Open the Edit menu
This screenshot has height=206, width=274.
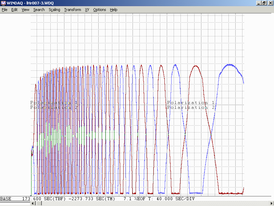[14, 10]
